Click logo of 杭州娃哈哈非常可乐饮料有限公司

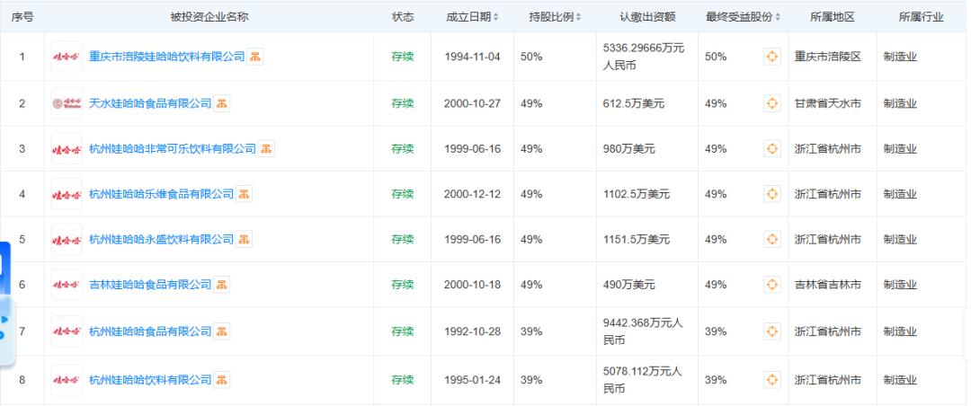67,148
